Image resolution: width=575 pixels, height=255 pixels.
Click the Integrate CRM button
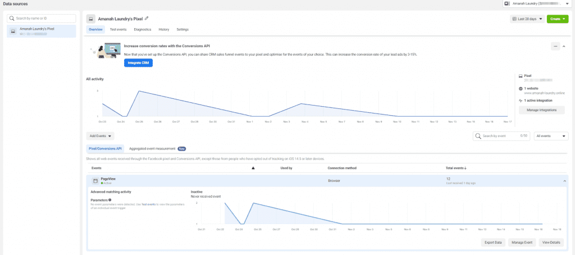pyautogui.click(x=138, y=63)
